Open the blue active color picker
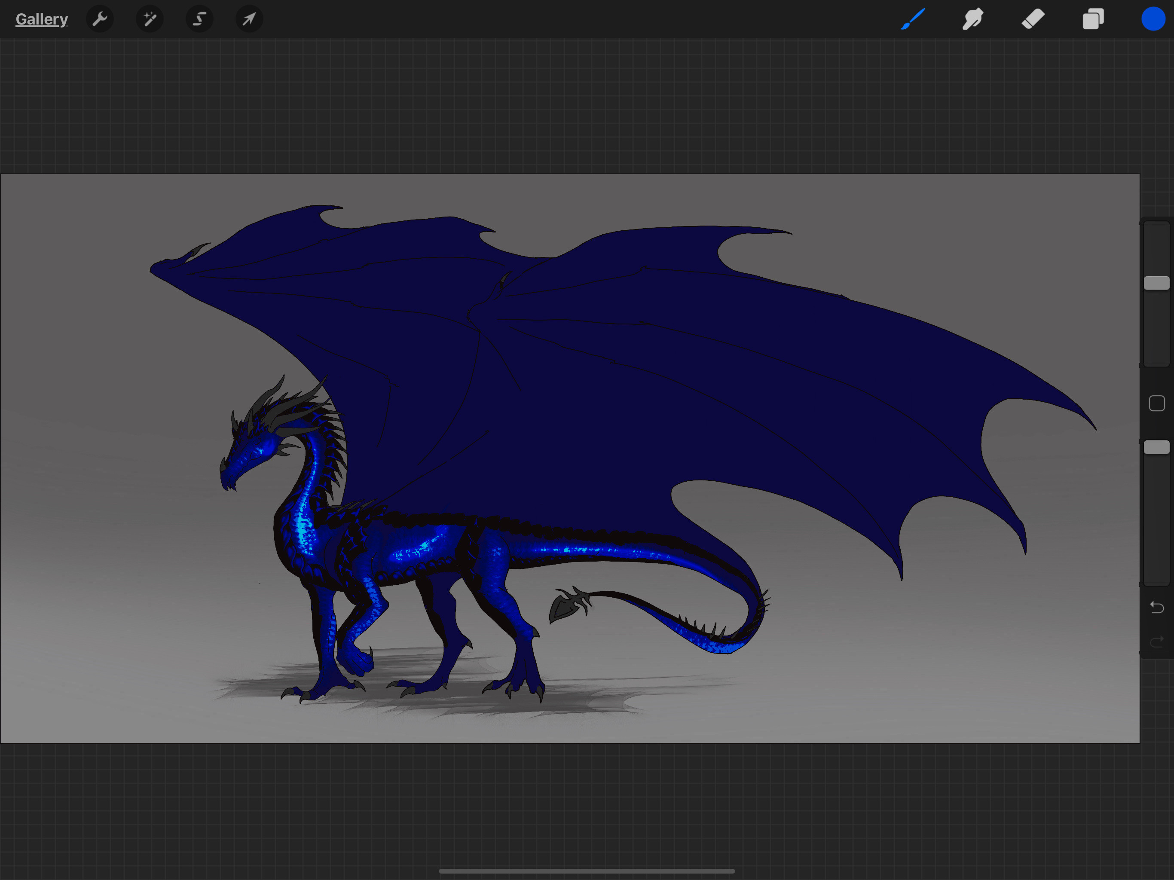This screenshot has width=1174, height=880. pos(1153,19)
